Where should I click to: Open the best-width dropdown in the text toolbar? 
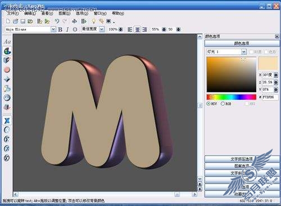pyautogui.click(x=102, y=29)
